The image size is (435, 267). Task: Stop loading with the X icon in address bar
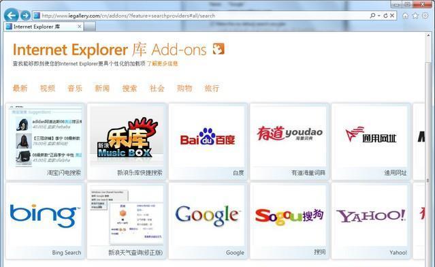click(392, 16)
